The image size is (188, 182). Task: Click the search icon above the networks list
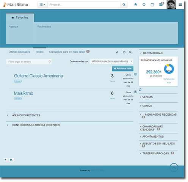(x=130, y=52)
